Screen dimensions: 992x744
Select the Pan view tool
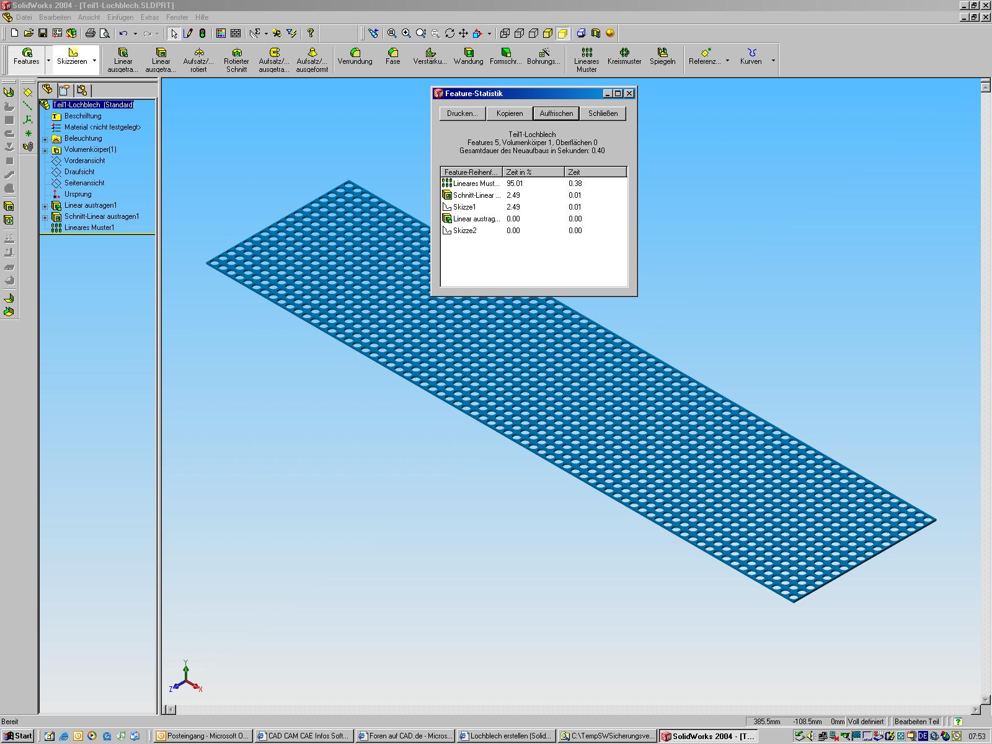(x=464, y=33)
